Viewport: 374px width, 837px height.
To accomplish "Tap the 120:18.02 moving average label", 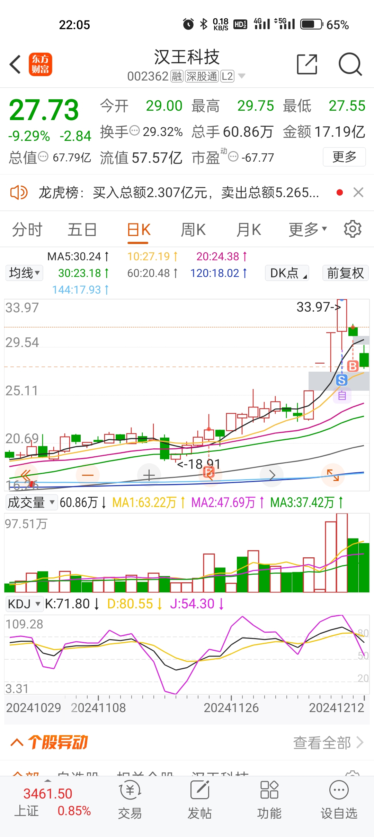I will tap(219, 273).
